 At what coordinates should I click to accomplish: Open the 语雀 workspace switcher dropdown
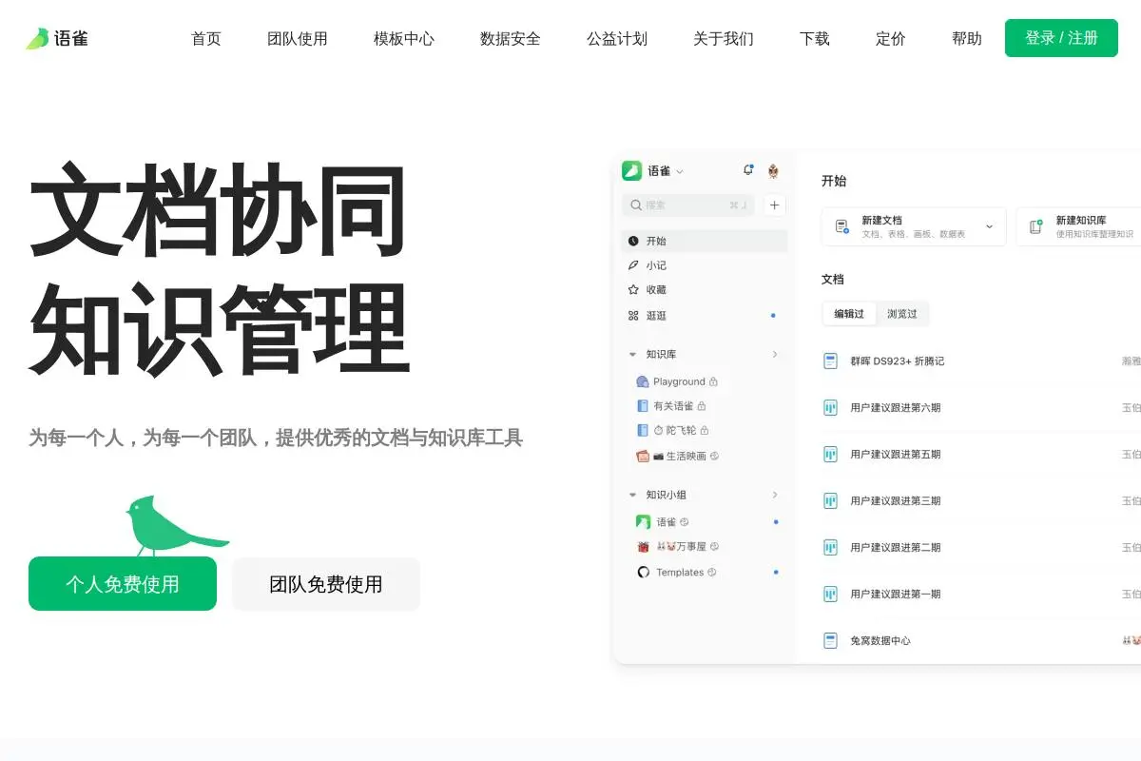[679, 171]
